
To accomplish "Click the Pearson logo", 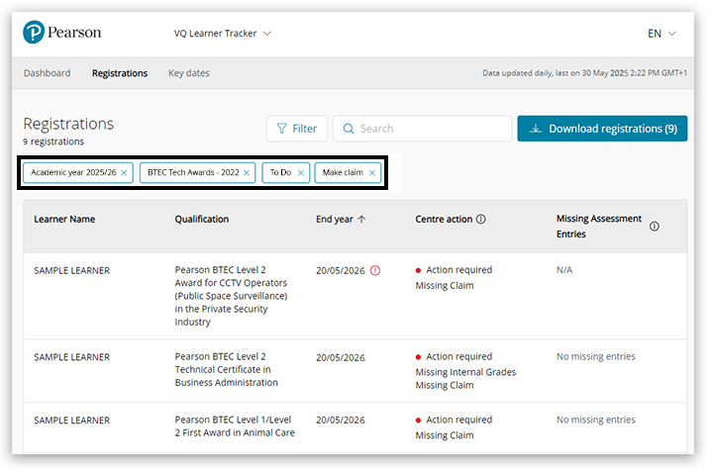I will coord(61,33).
